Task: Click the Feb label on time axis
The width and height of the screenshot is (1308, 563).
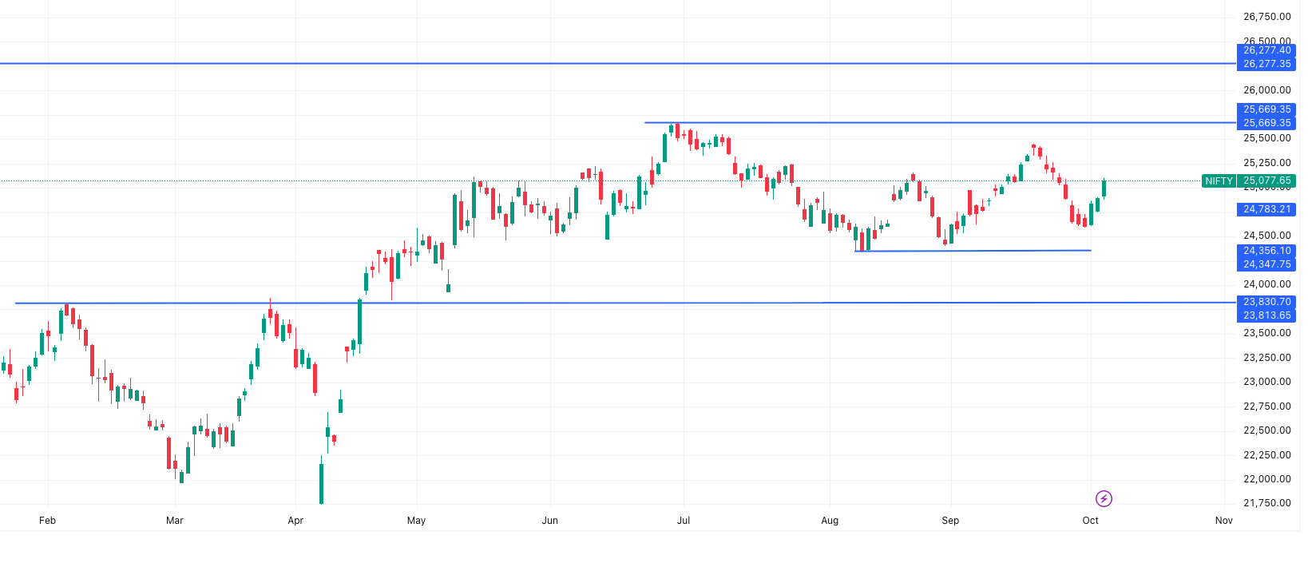Action: [x=48, y=521]
